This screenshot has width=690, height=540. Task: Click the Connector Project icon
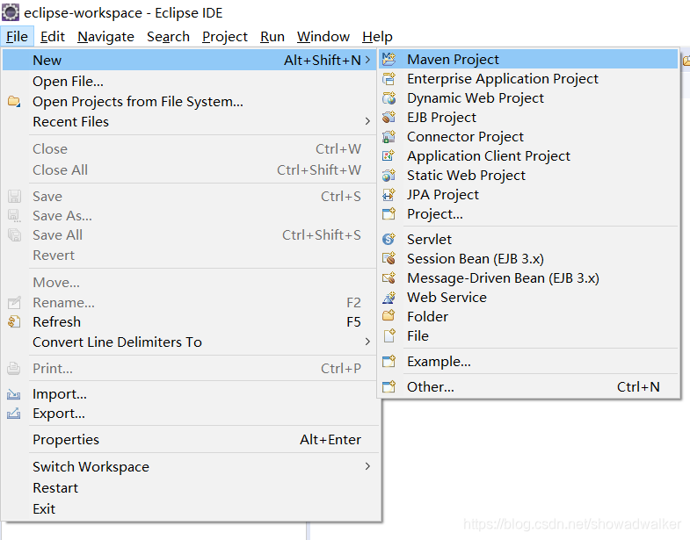pyautogui.click(x=389, y=137)
